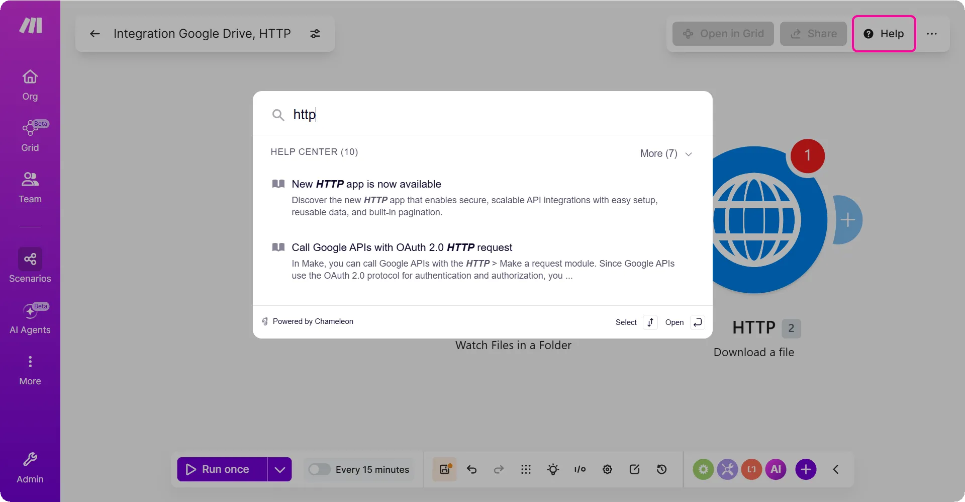965x502 pixels.
Task: Click the Select up-down arrow key hint
Action: [650, 322]
